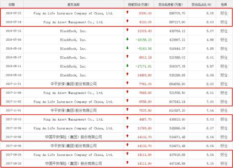
Task: Click the green down arrow beside -5143.56
Action: click(127, 48)
